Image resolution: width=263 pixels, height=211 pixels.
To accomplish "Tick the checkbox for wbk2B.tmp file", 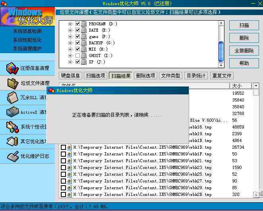I will (63, 194).
